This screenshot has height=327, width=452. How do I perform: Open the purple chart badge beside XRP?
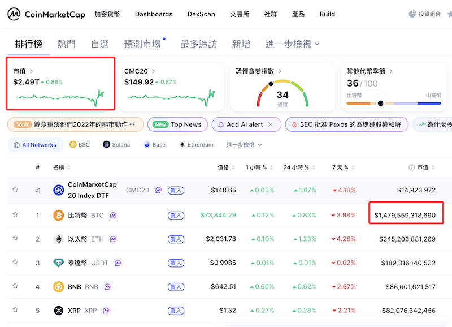106,311
